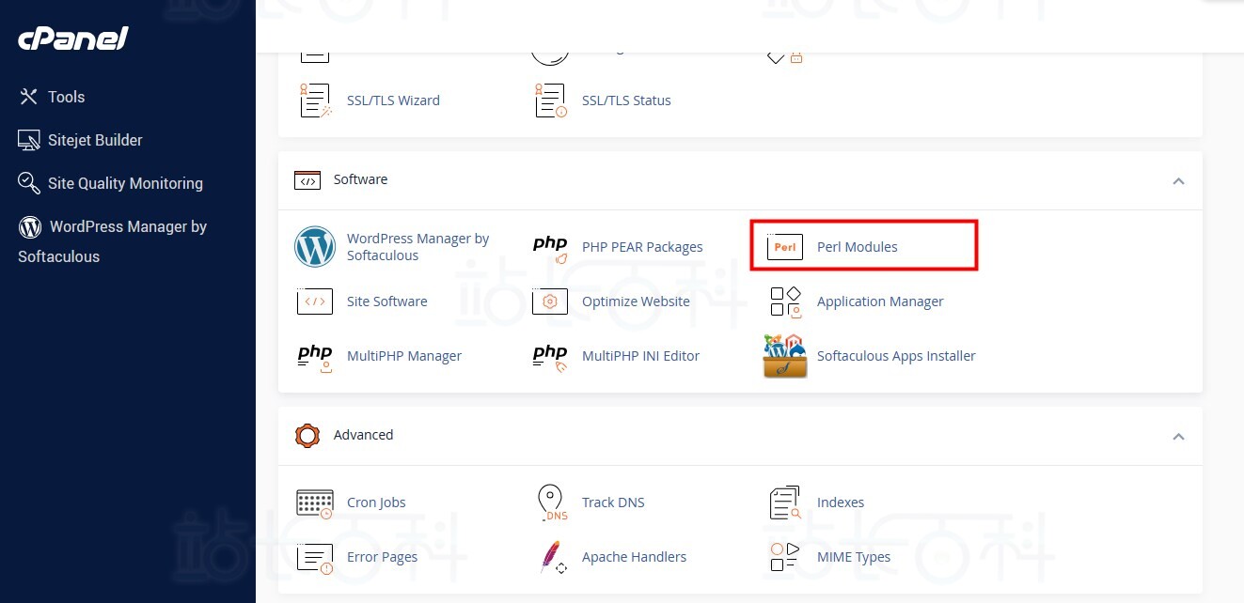
Task: Click the WordPress logo icon in sidebar
Action: coord(30,226)
